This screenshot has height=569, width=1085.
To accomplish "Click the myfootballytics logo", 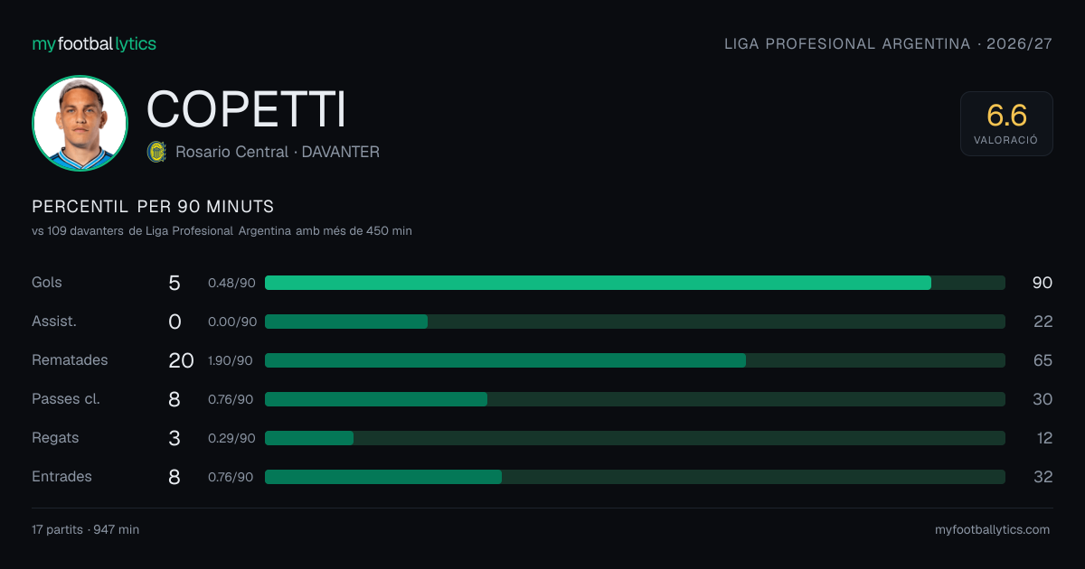I will [x=94, y=43].
